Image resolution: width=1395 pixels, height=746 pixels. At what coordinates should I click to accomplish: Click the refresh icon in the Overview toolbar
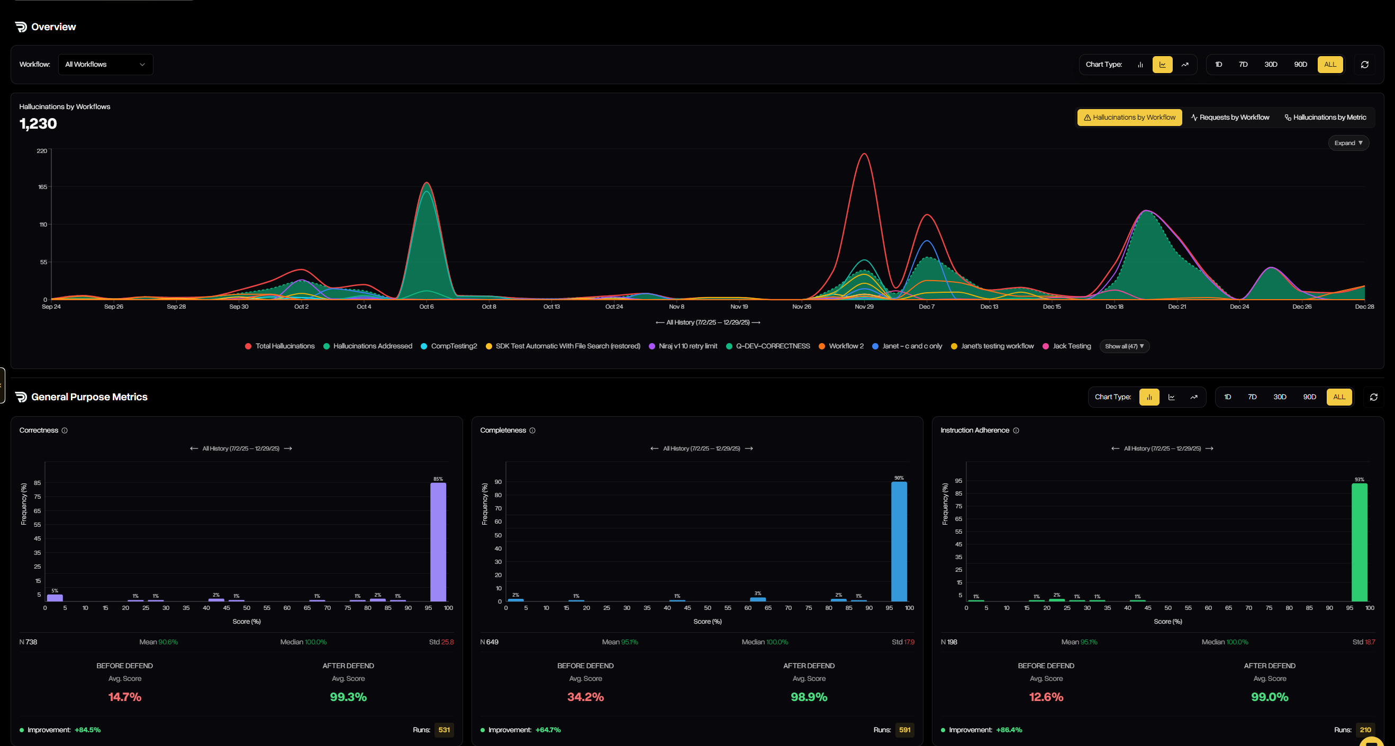click(x=1365, y=64)
